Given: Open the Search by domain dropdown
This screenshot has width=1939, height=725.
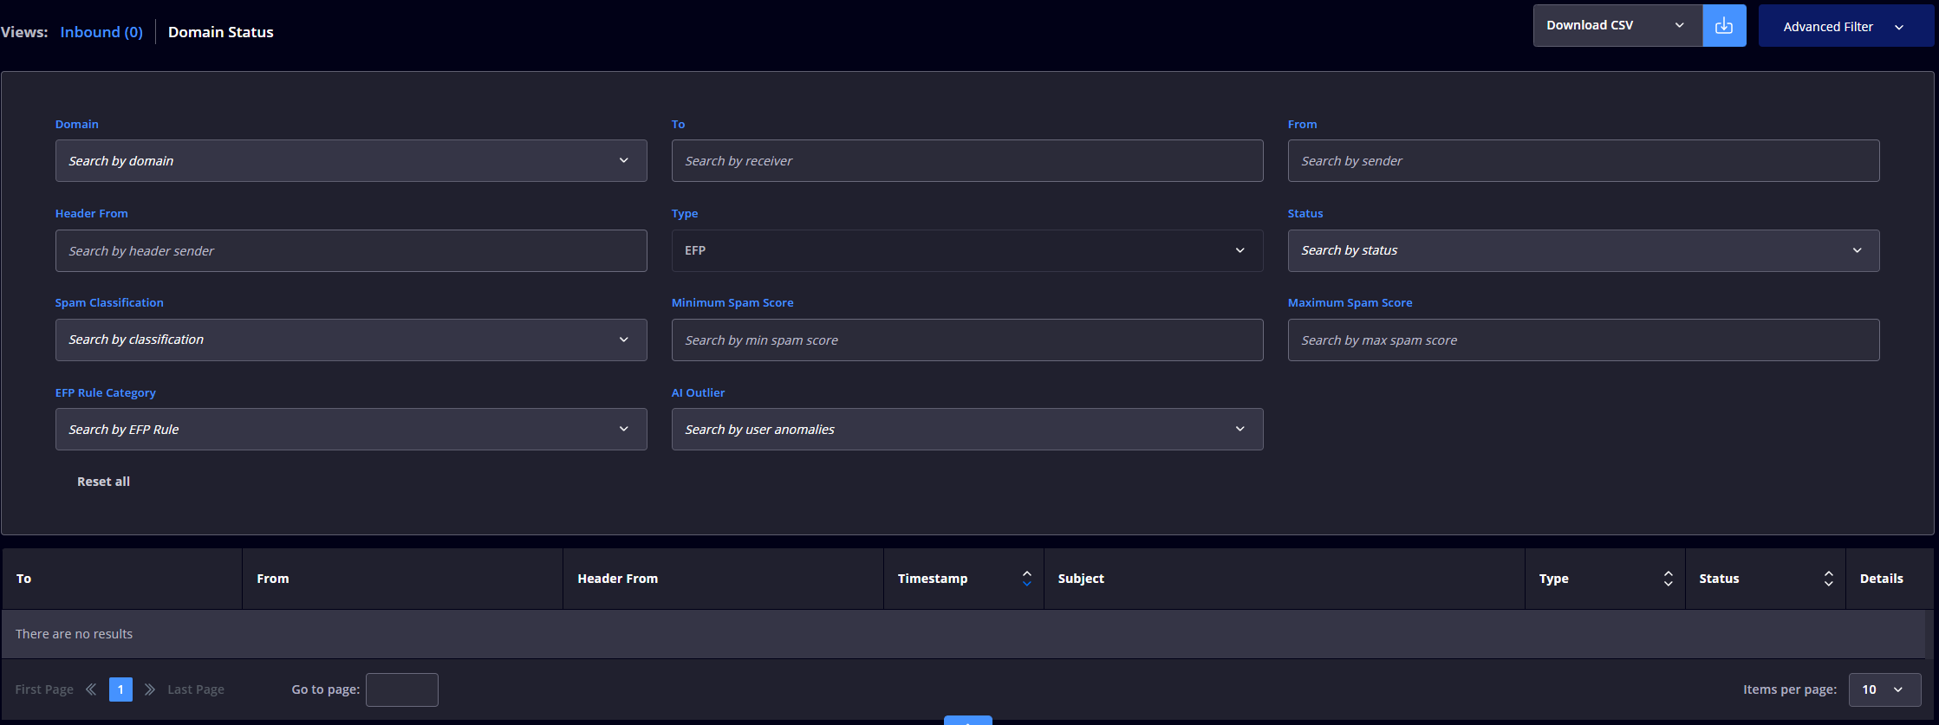Looking at the screenshot, I should [351, 161].
